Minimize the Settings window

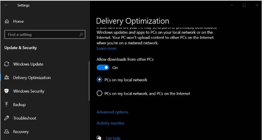click(232, 5)
